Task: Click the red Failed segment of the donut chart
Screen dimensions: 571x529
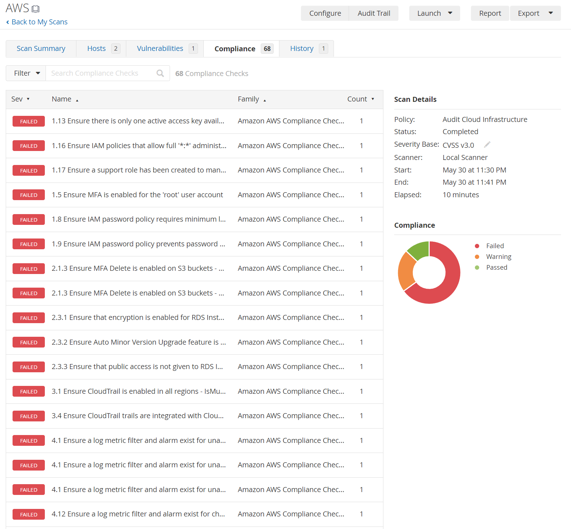Action: click(450, 283)
